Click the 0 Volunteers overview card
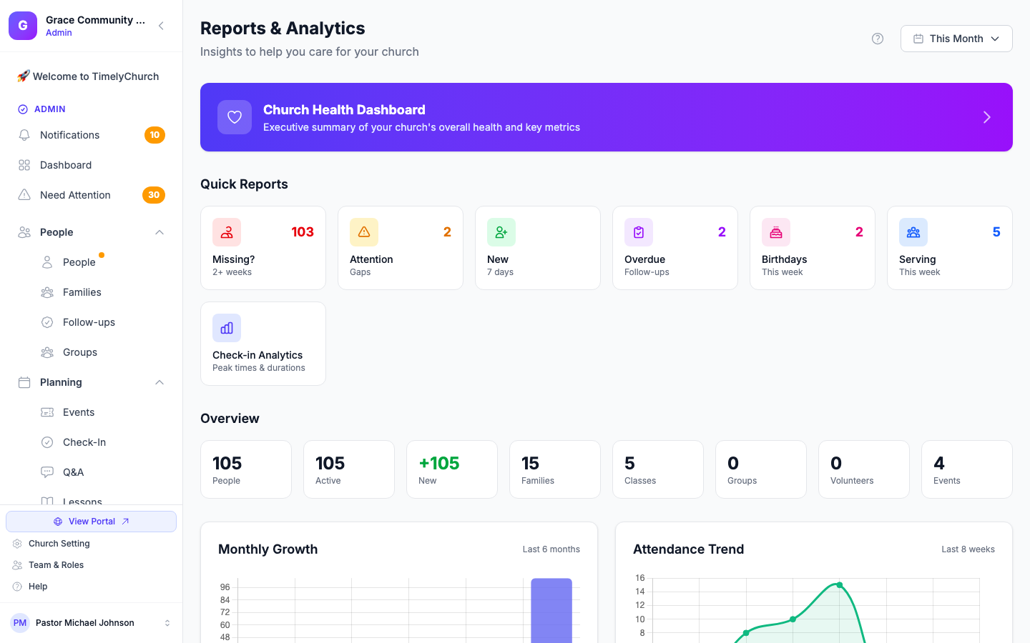1030x643 pixels. coord(864,469)
